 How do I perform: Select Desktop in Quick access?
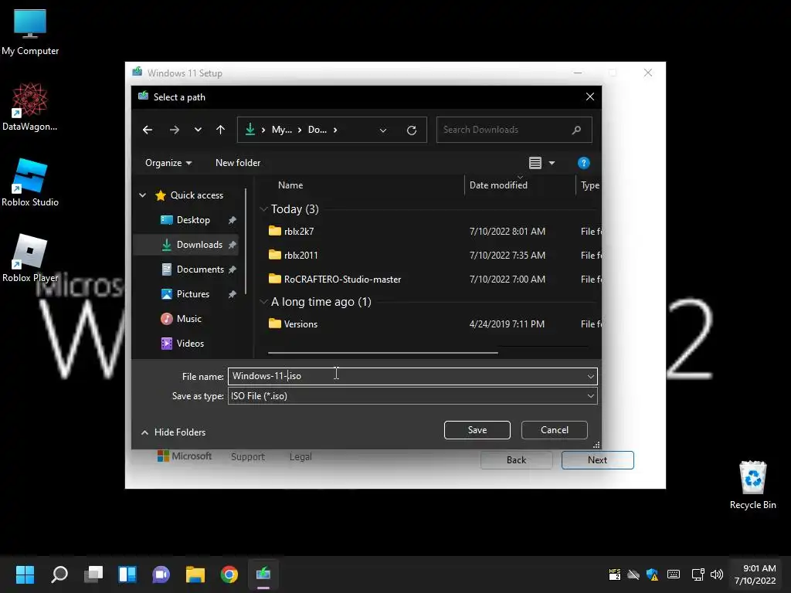193,220
